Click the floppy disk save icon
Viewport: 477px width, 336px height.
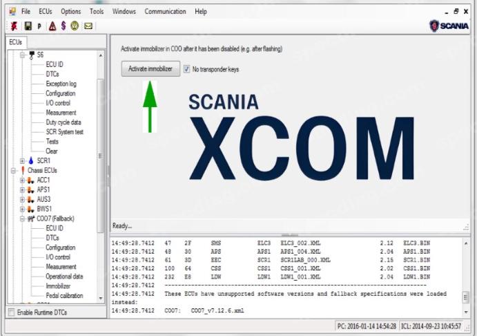(28, 26)
